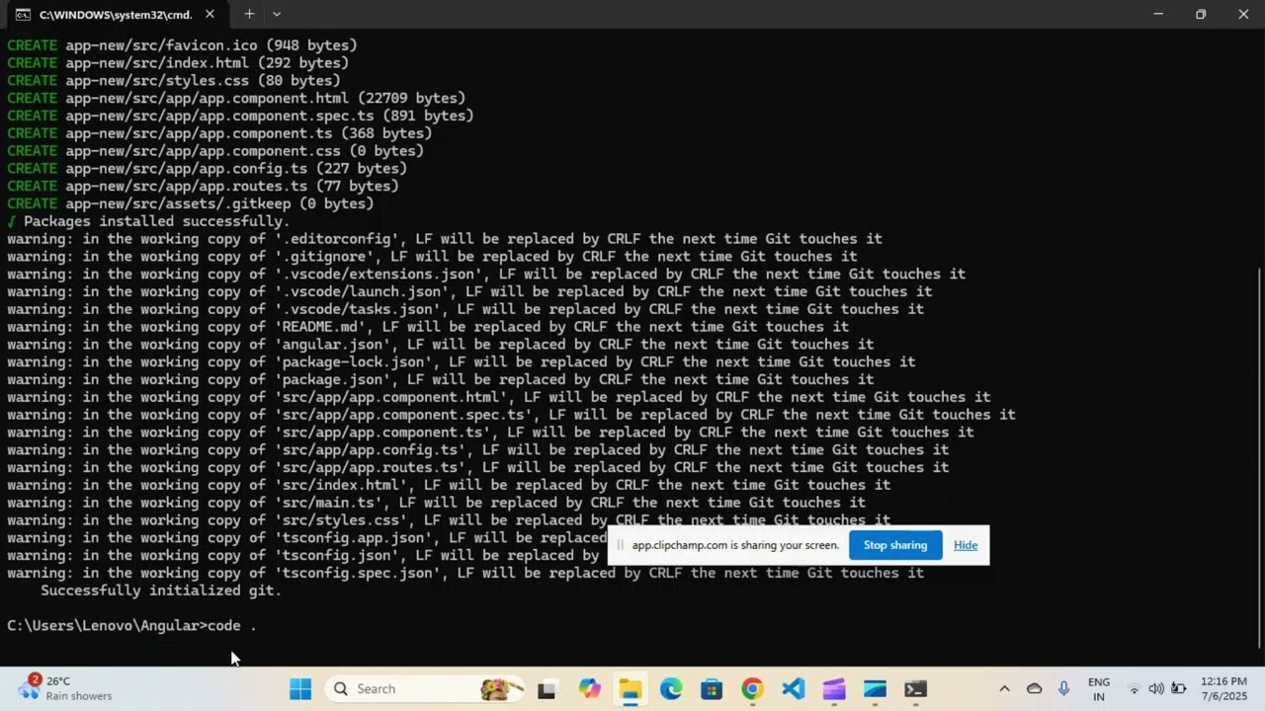This screenshot has height=711, width=1265.
Task: Open Microsoft Edge from the taskbar
Action: [x=671, y=689]
